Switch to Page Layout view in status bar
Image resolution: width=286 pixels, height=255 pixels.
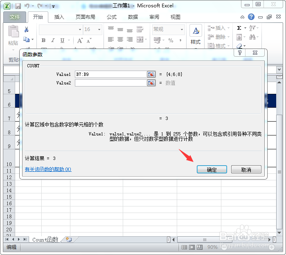click(192, 247)
